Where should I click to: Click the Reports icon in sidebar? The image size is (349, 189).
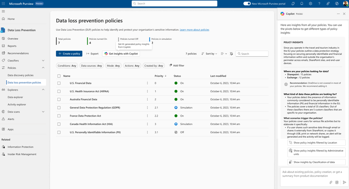(x=3, y=46)
